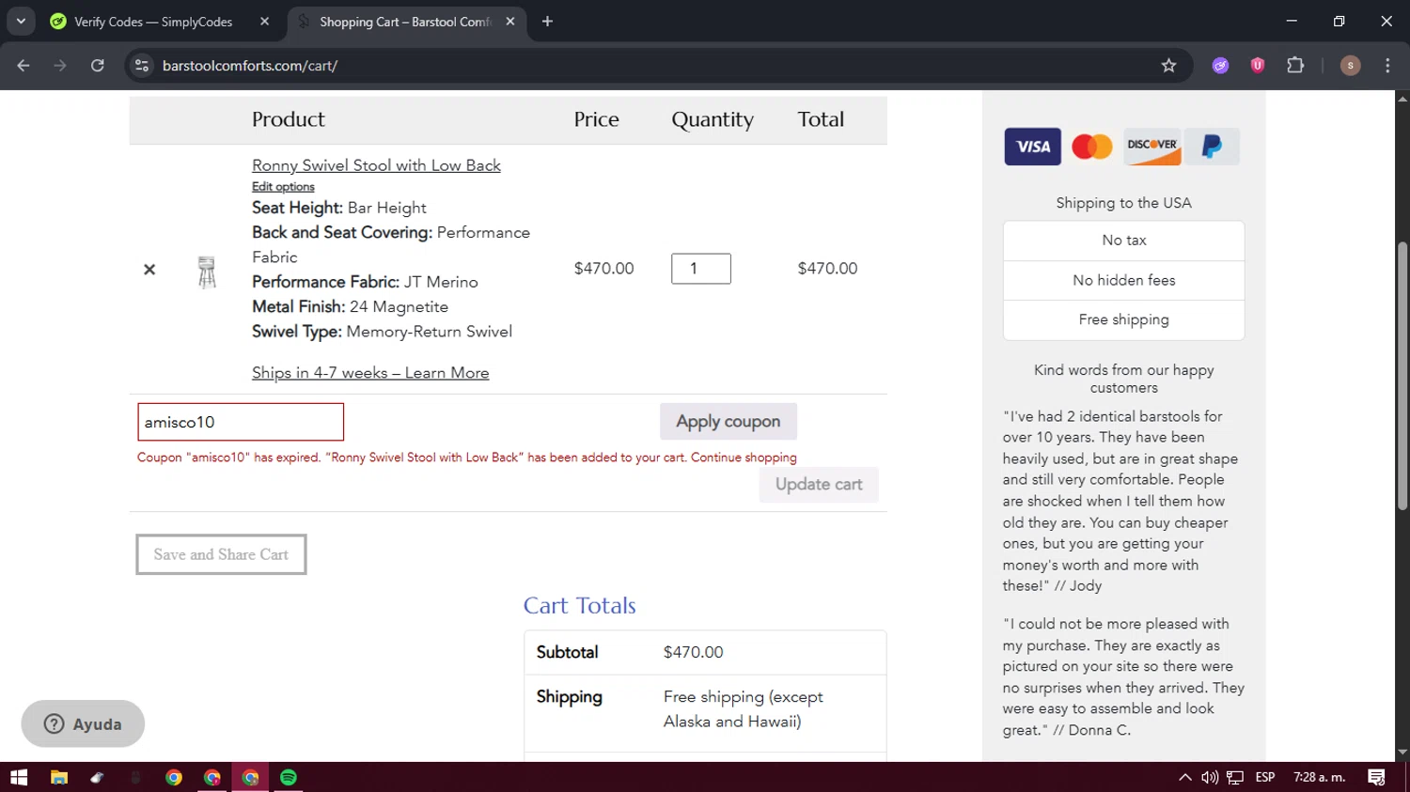Click the coupon code field with amisco10

pos(241,422)
